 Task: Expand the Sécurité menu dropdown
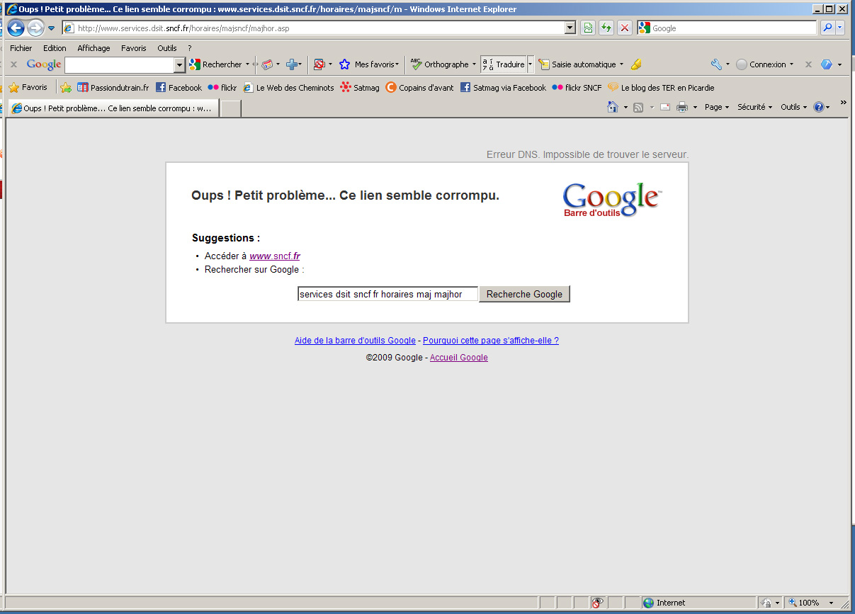pos(754,108)
